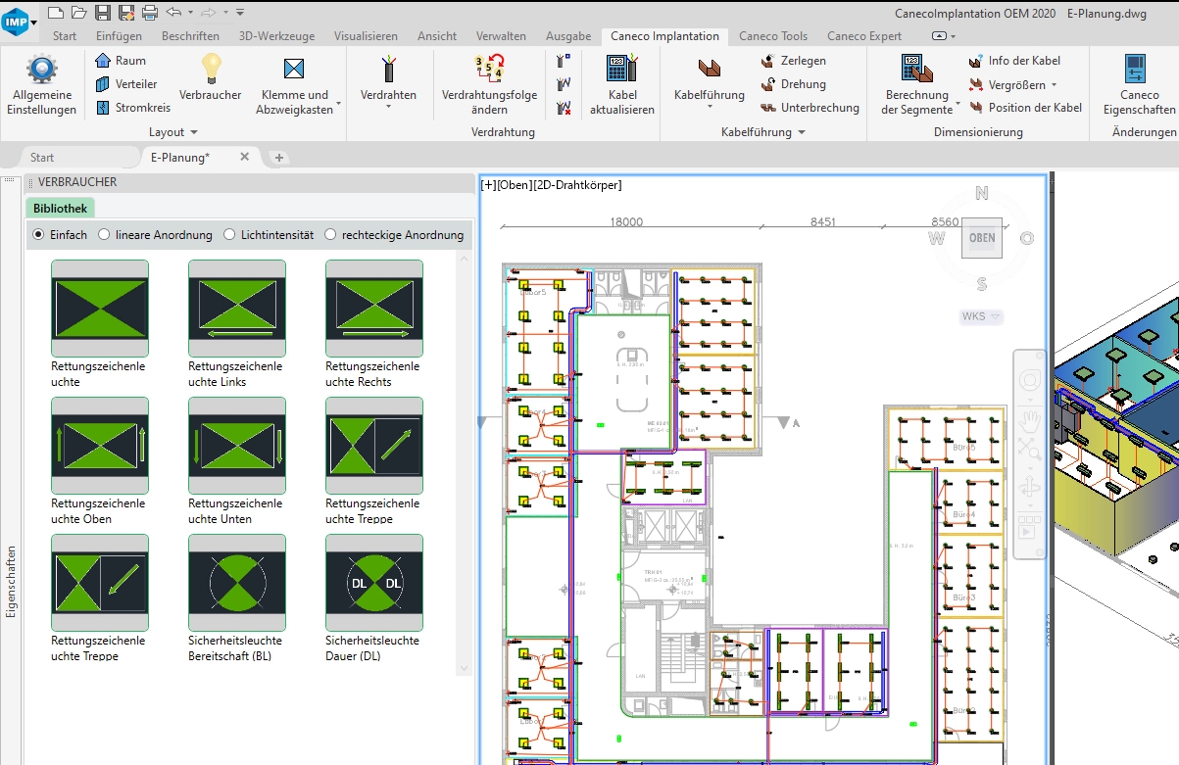Click the Undo arrow icon
This screenshot has width=1179, height=765.
pos(172,12)
